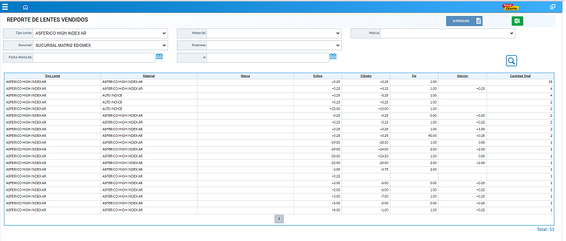
Task: Click the REPORTE DE LENTES VENDIDOS title
Action: click(47, 20)
